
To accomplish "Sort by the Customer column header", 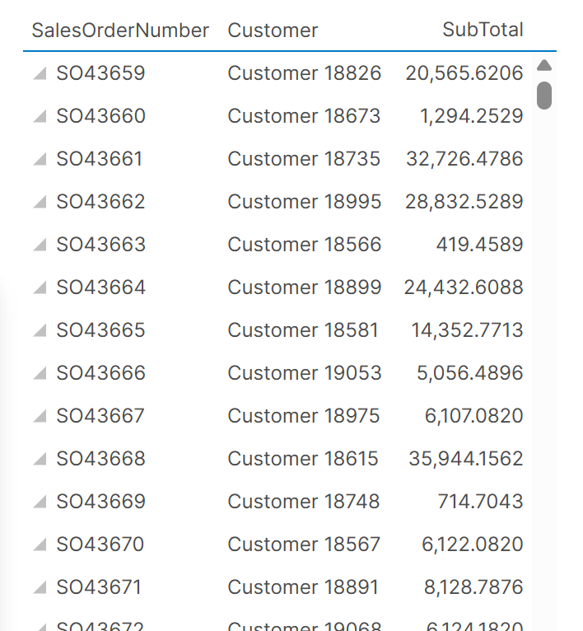I will point(273,30).
